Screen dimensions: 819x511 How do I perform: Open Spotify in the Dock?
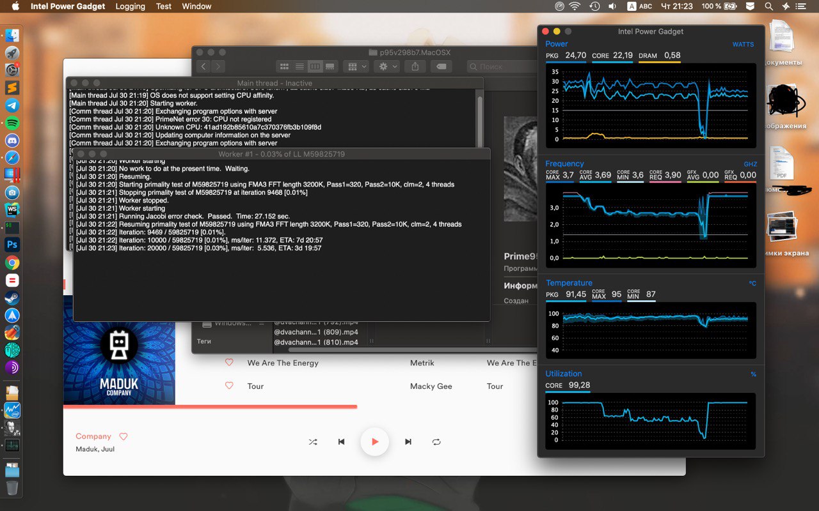[12, 123]
